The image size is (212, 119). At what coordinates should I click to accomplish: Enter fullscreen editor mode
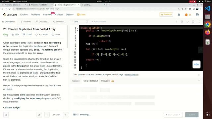[199, 21]
